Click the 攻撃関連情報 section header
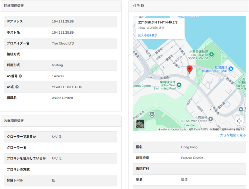This screenshot has width=249, height=189. click(14, 121)
